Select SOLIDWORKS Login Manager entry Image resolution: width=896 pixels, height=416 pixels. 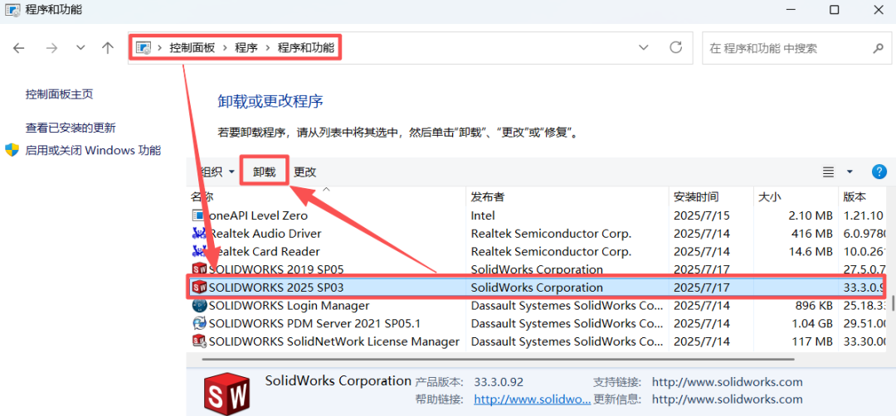click(537, 305)
